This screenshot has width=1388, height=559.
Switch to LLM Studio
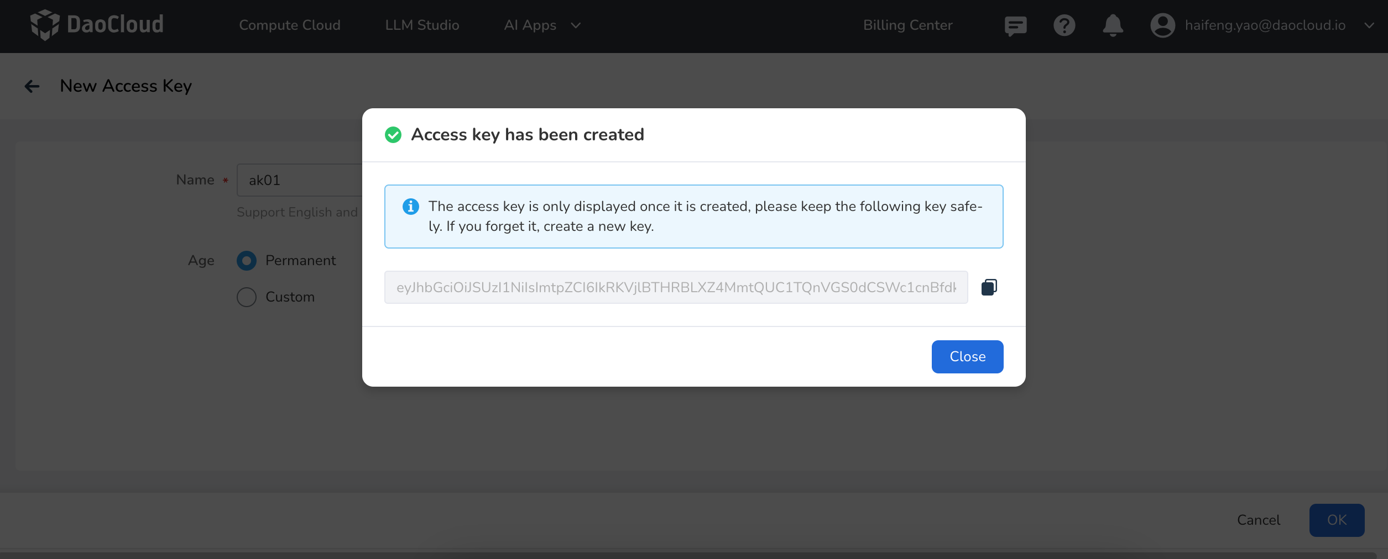[422, 25]
